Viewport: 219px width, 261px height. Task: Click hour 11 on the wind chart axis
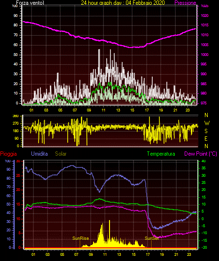(x=103, y=110)
